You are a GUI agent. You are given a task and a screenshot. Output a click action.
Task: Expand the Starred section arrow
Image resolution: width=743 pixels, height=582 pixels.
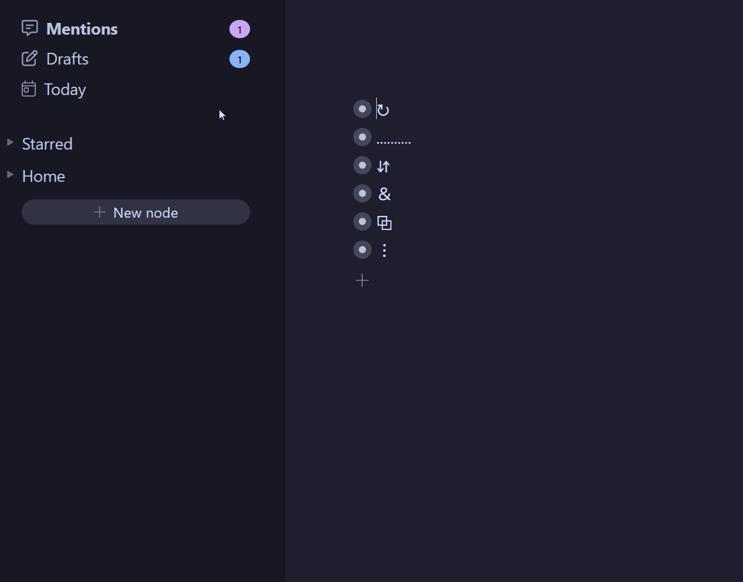(10, 143)
